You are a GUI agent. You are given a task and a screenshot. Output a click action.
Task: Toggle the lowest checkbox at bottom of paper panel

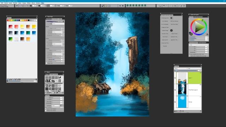(46, 110)
